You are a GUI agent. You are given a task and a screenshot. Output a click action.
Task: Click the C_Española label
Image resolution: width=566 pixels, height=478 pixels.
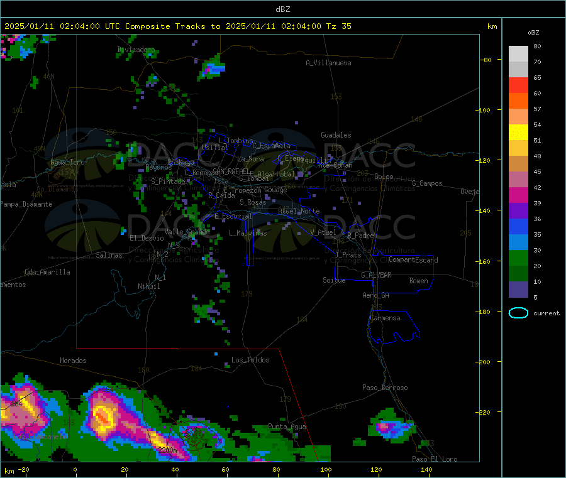point(271,146)
